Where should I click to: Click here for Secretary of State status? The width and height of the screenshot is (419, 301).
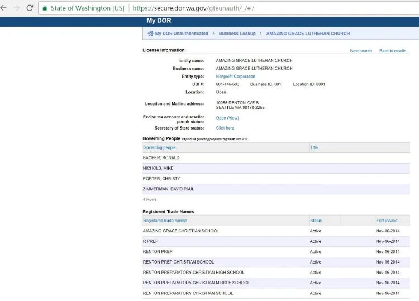point(225,128)
